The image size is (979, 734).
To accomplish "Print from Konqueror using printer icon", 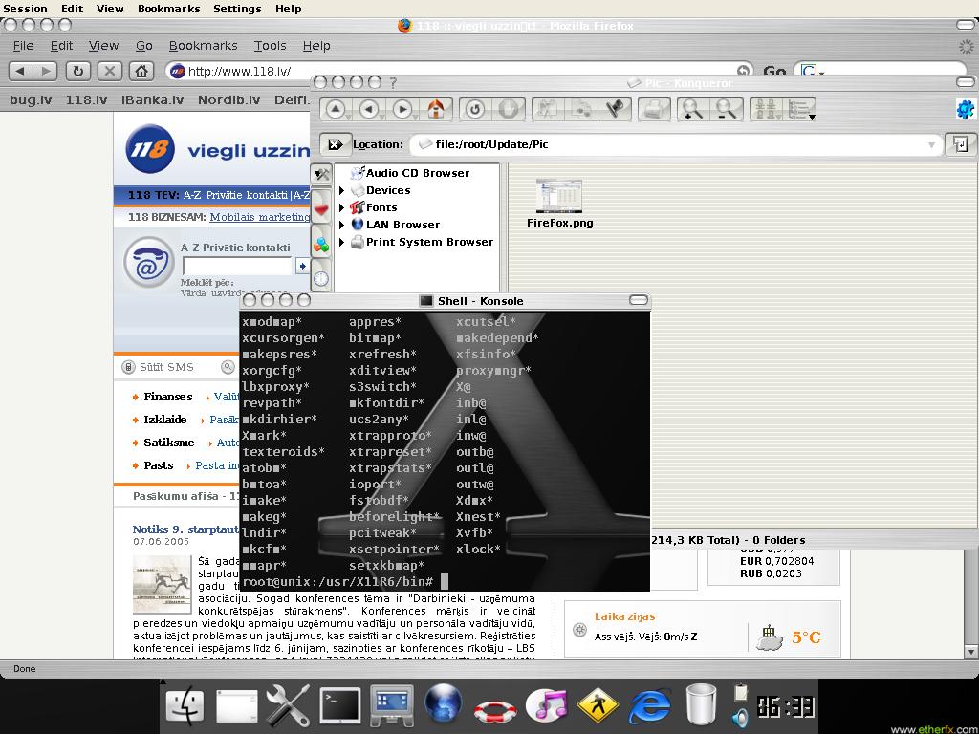I will coord(654,109).
